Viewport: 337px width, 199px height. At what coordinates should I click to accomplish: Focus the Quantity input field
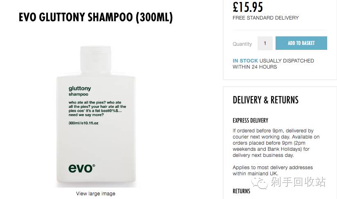pyautogui.click(x=265, y=43)
